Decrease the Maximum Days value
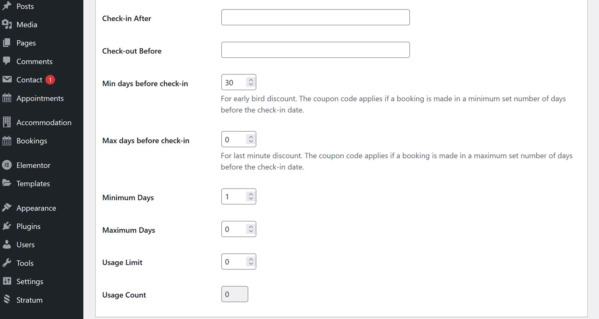 pyautogui.click(x=251, y=231)
